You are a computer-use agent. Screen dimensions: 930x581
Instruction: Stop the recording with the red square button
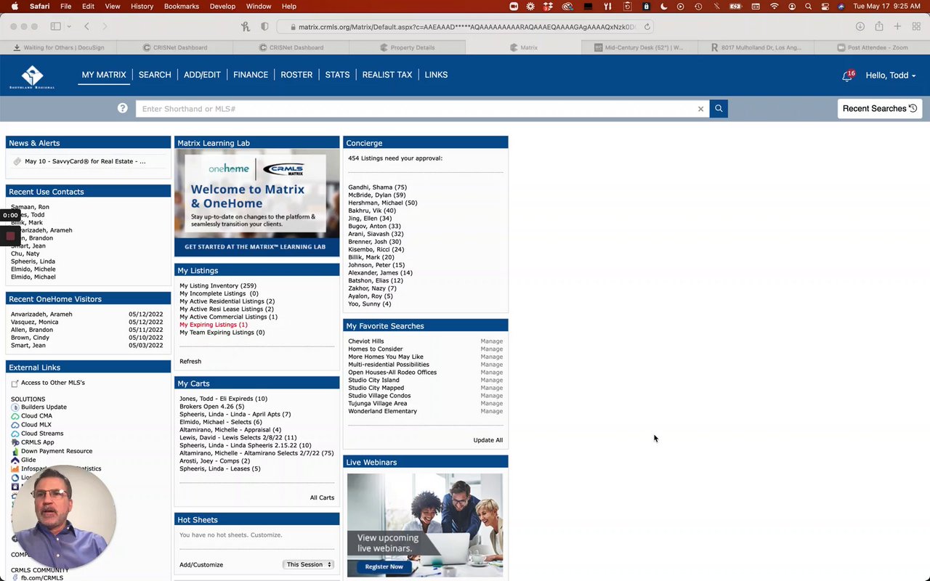pyautogui.click(x=10, y=236)
